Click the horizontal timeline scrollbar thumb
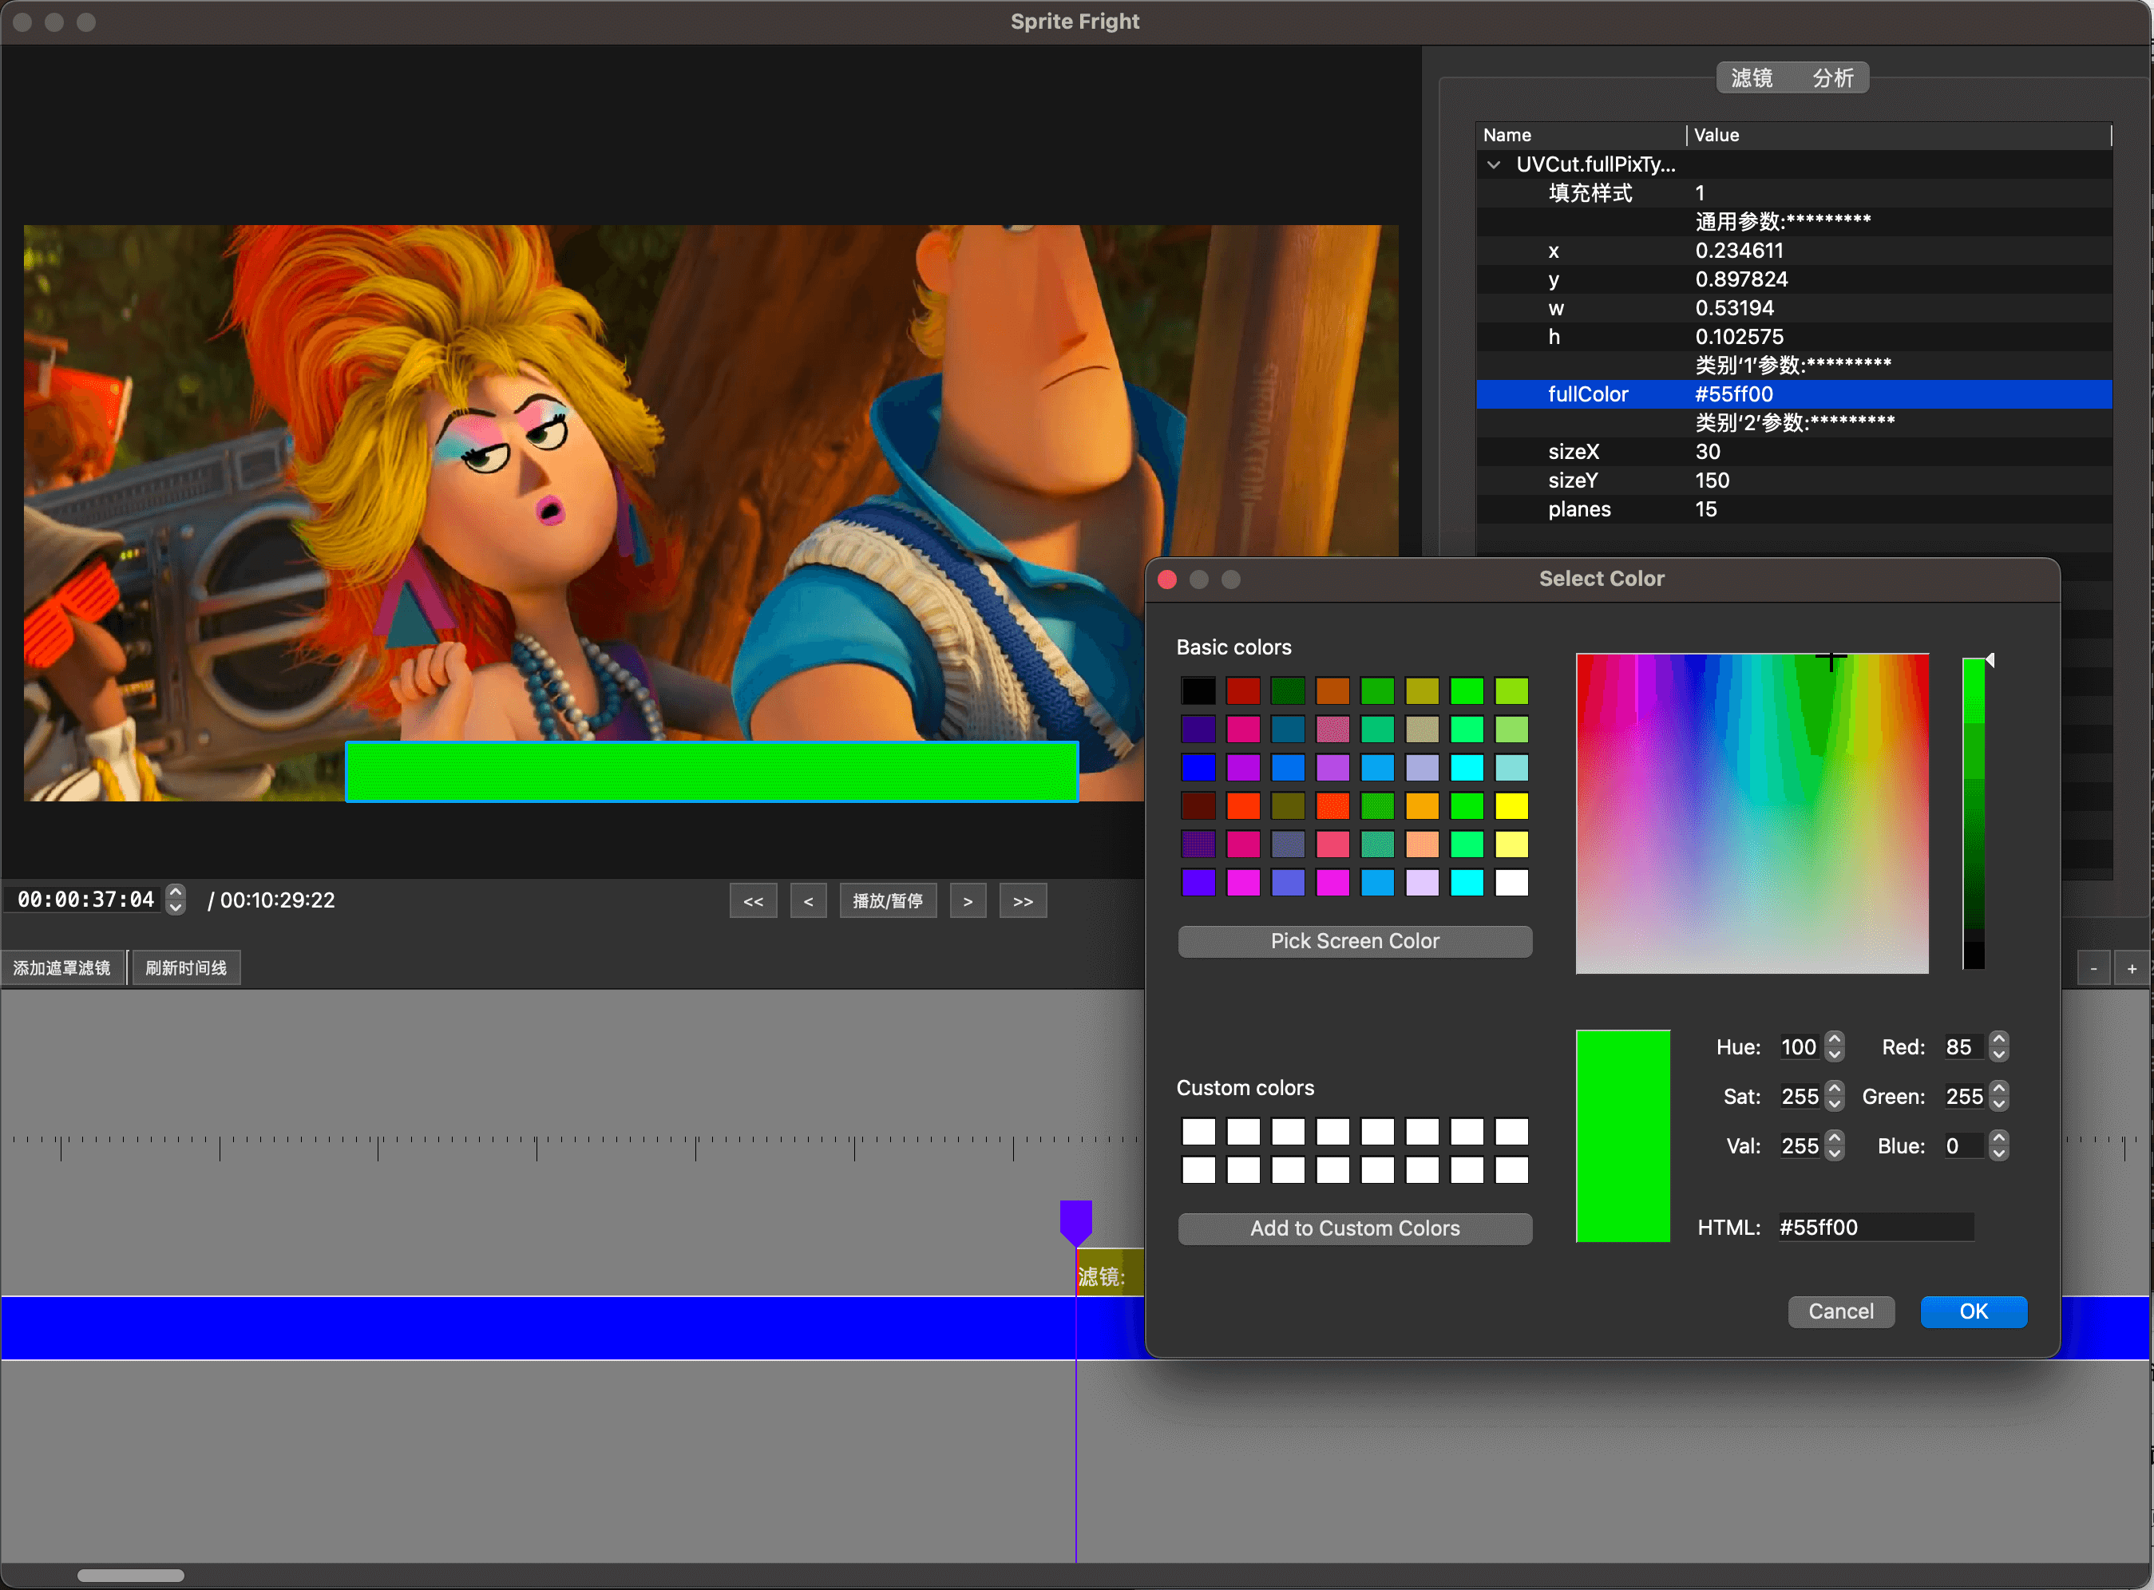 (130, 1576)
